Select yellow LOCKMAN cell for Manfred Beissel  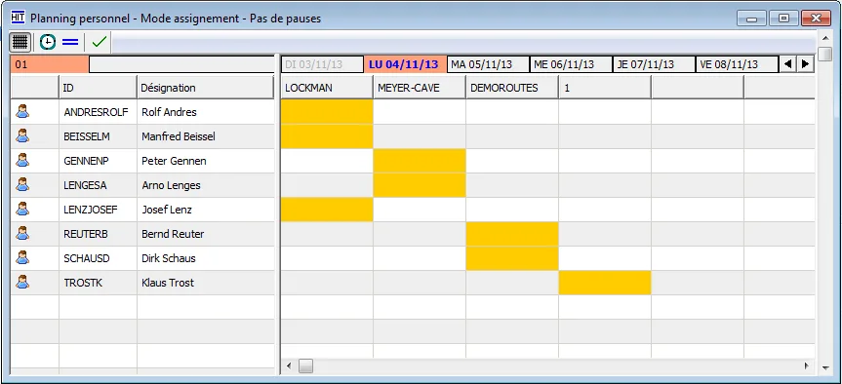coord(327,136)
